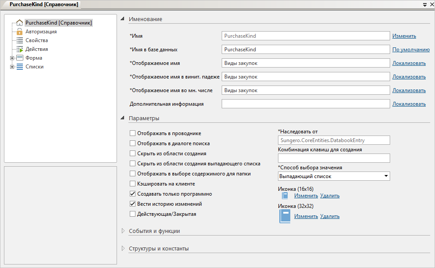The height and width of the screenshot is (268, 435).
Task: Click the Свойства list icon
Action: 19,40
